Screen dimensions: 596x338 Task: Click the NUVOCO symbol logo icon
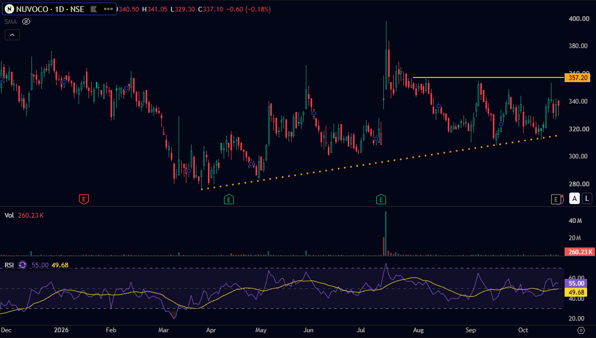tap(9, 9)
